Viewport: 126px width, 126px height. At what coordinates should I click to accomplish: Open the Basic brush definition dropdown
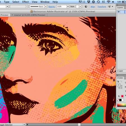click(x=46, y=6)
